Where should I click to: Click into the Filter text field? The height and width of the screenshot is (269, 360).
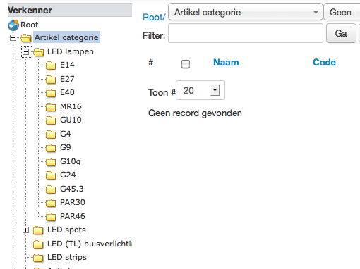[246, 33]
